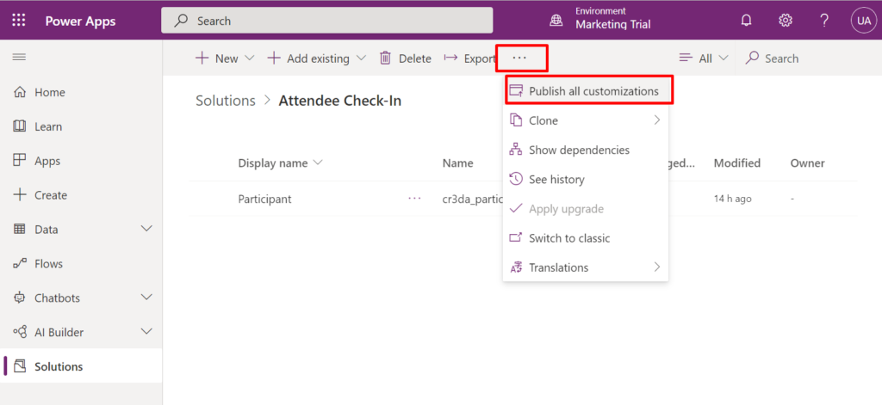This screenshot has width=882, height=405.
Task: Sort by Display name column header
Action: [x=280, y=163]
